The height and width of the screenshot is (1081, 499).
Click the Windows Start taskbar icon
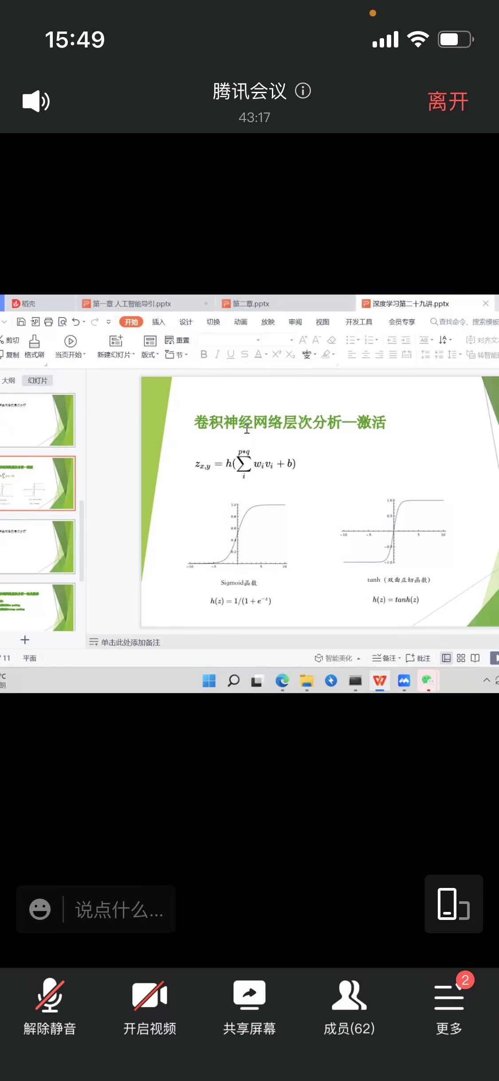(209, 681)
